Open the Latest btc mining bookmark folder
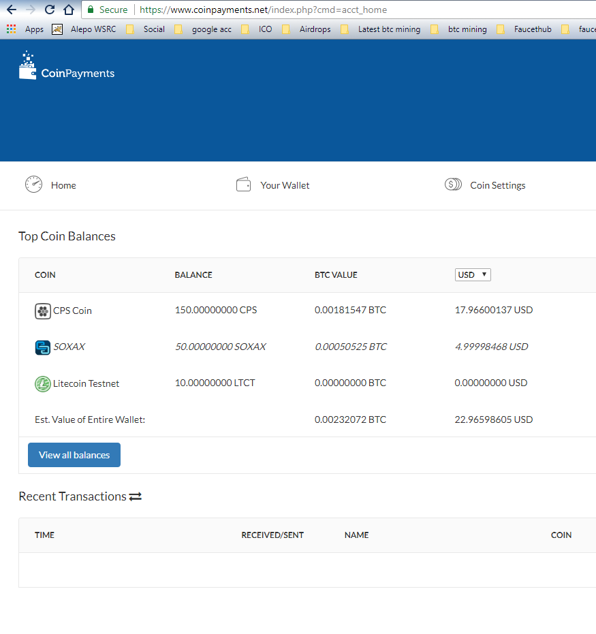 point(381,29)
